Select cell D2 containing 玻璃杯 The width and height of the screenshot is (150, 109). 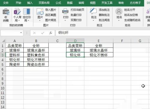(75, 50)
